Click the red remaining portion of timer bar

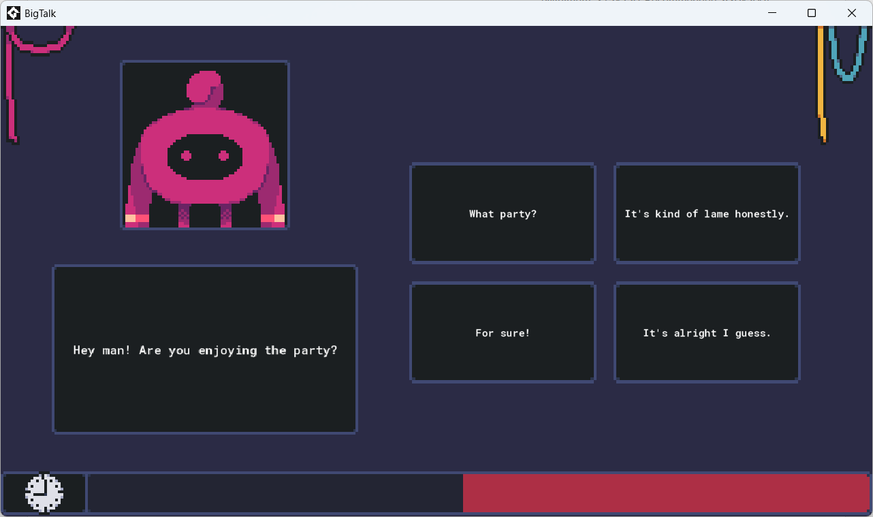coord(666,493)
